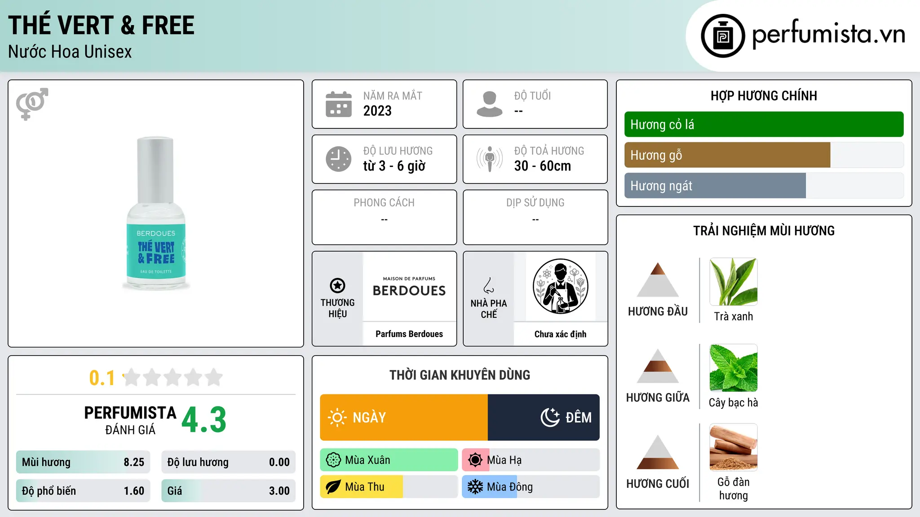Click the snowflake icon for Mùa Đông
Screen dimensions: 920x517
[x=475, y=487]
